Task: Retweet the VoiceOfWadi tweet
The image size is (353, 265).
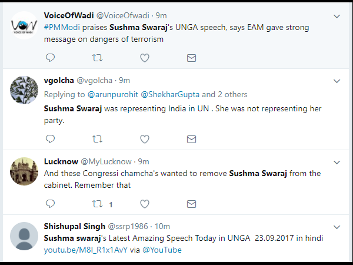Action: pyautogui.click(x=98, y=58)
